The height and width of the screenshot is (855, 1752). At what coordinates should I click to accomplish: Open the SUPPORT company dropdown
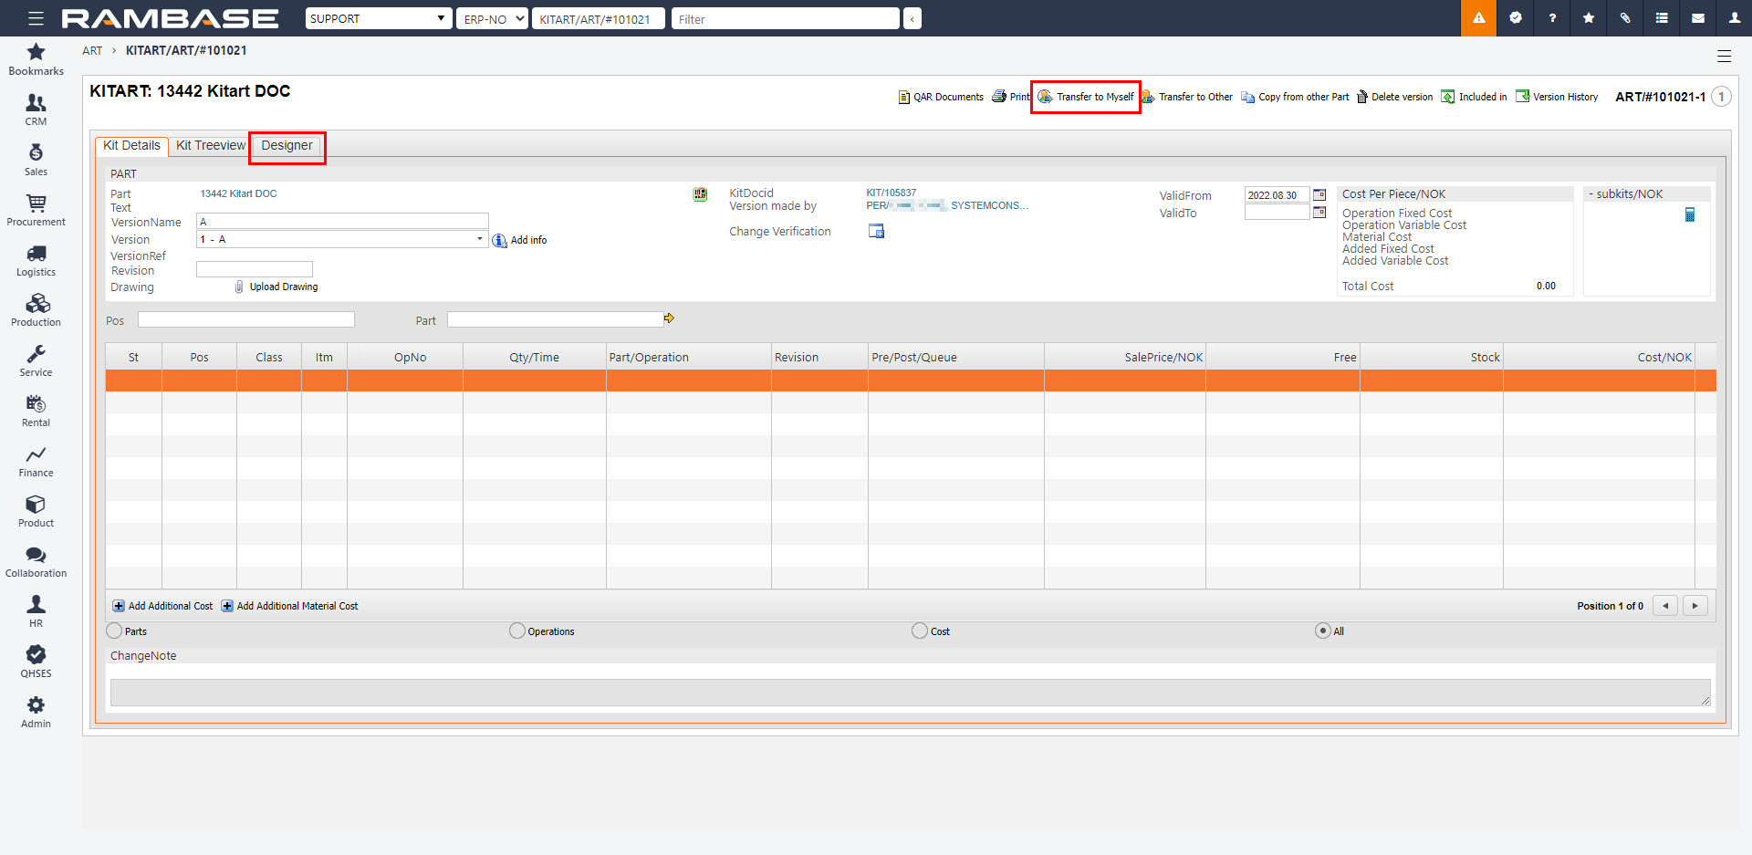point(378,18)
